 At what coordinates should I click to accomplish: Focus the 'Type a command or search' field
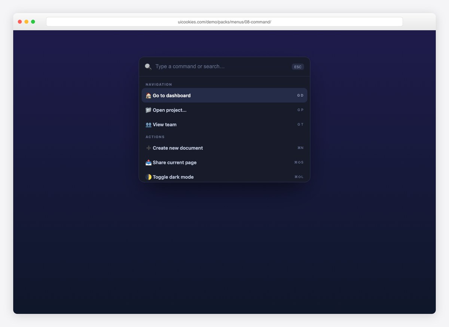pyautogui.click(x=222, y=67)
